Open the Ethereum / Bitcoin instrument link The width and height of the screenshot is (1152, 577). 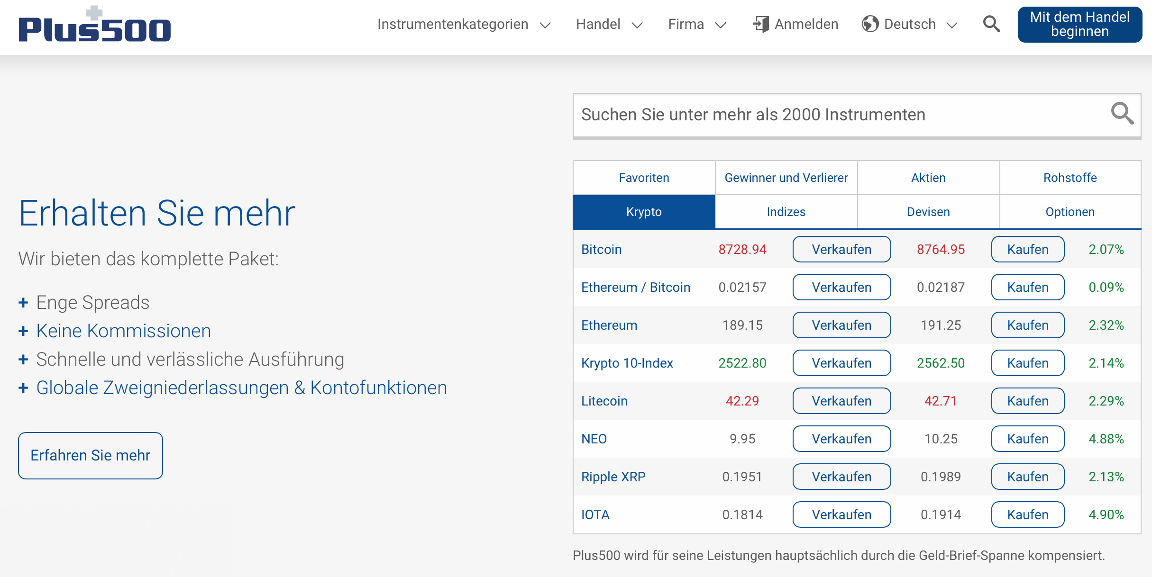[x=636, y=287]
